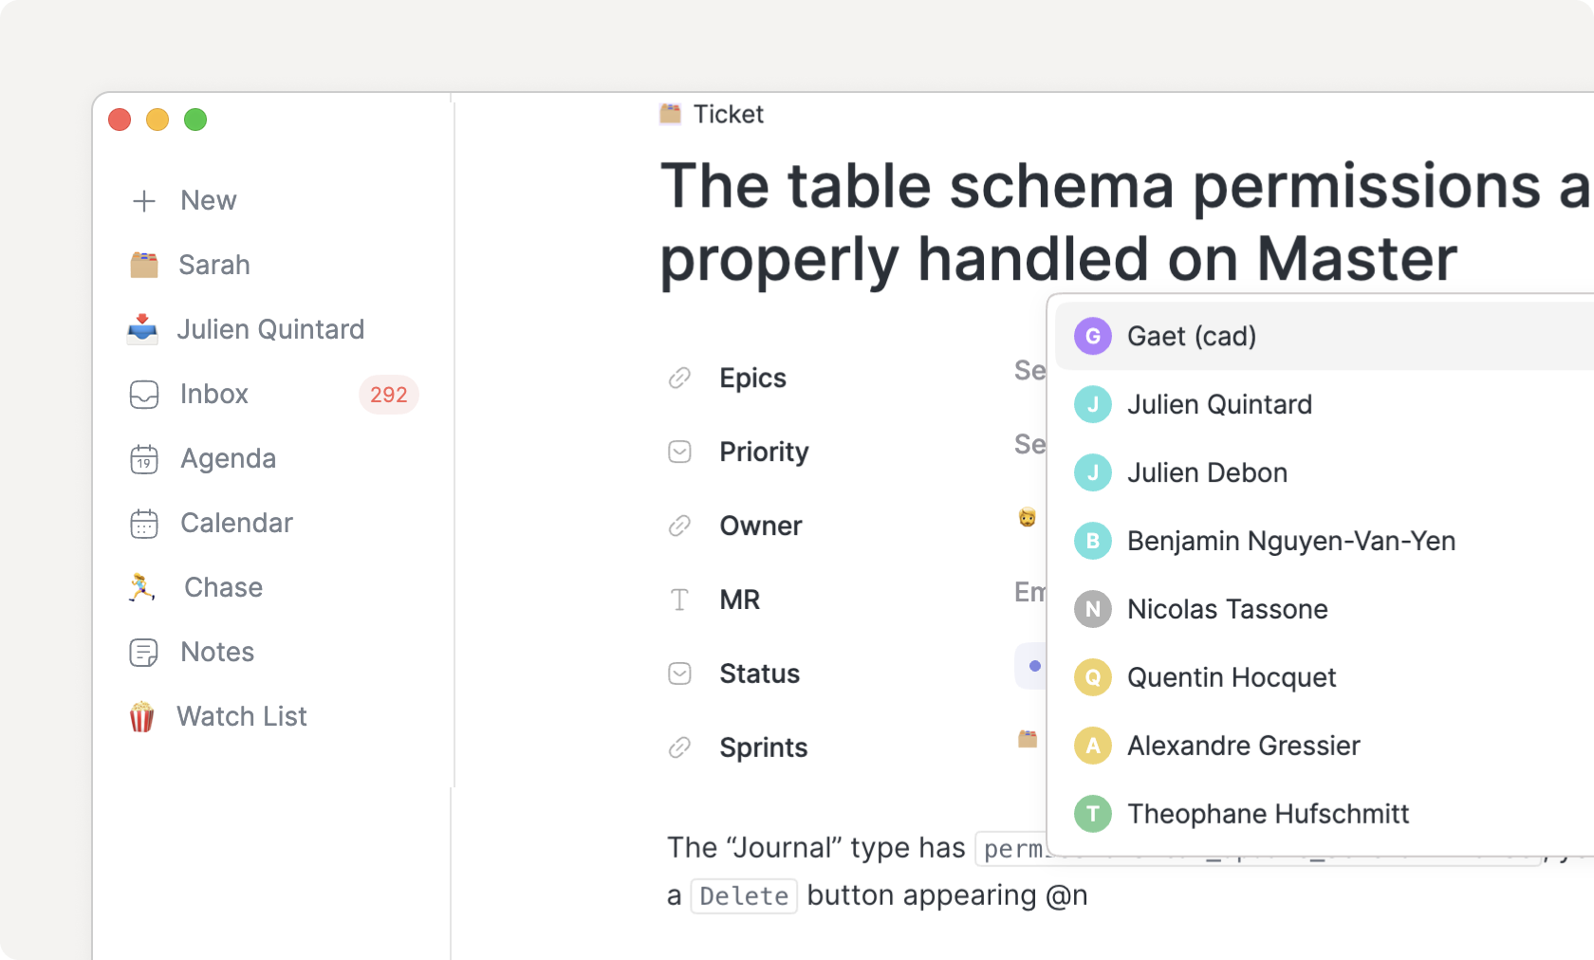Open the Status select field
The height and width of the screenshot is (960, 1594).
point(1030,666)
